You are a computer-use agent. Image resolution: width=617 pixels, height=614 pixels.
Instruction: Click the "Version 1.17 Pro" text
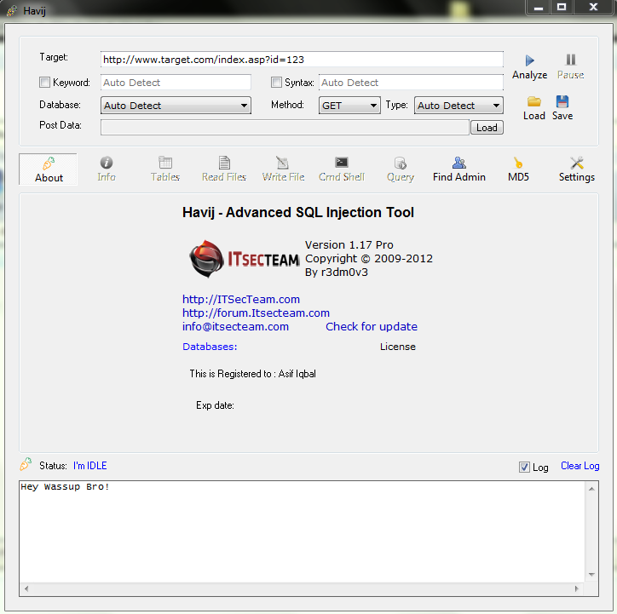click(x=349, y=245)
